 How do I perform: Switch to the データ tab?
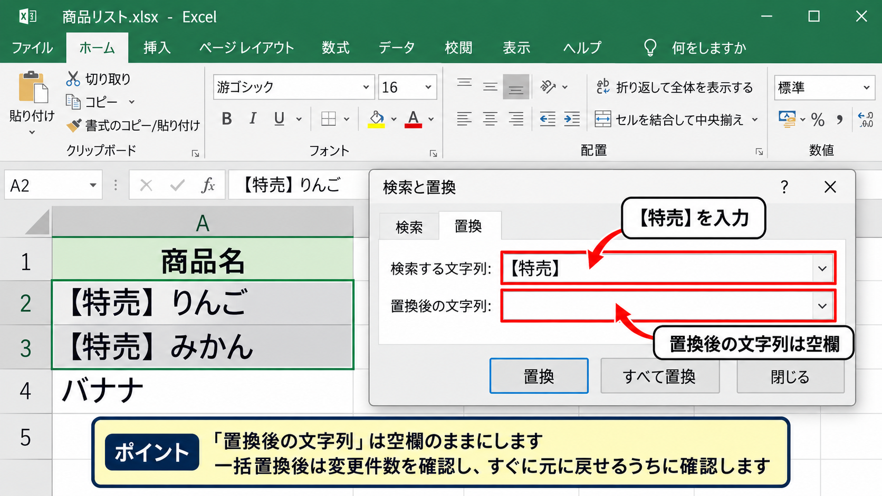(x=397, y=48)
